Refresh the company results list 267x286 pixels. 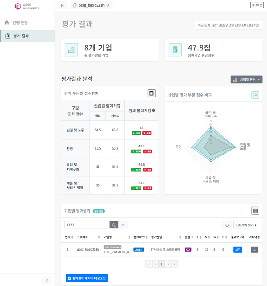[x=227, y=225]
